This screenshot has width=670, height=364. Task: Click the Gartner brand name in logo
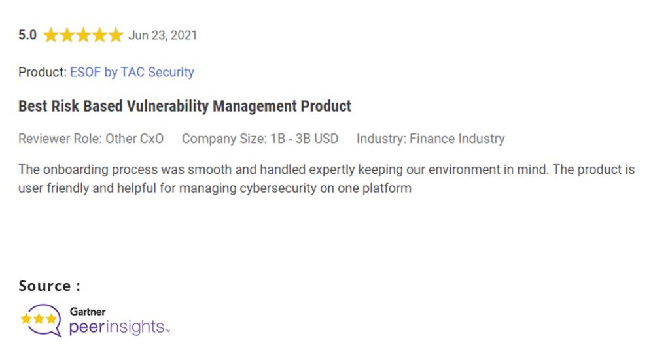(88, 312)
